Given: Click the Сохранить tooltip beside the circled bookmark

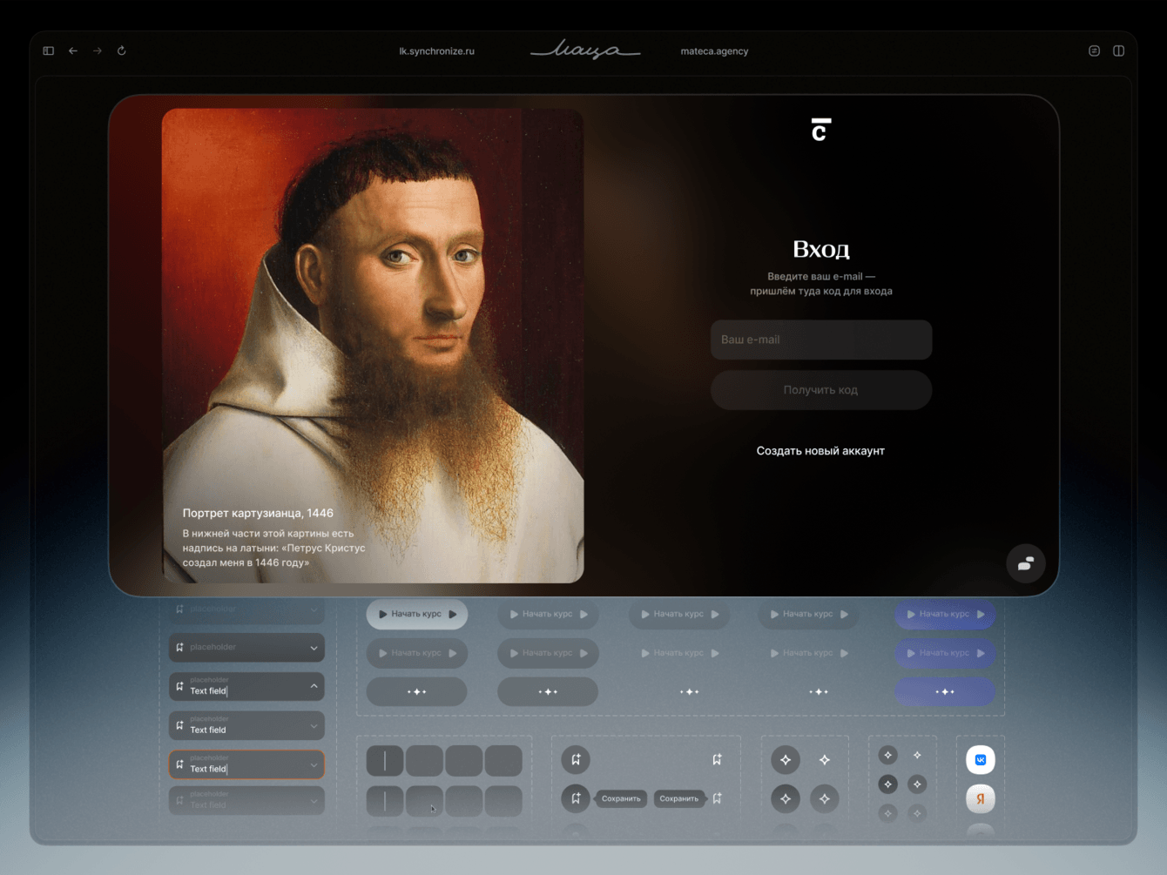Looking at the screenshot, I should pos(621,798).
